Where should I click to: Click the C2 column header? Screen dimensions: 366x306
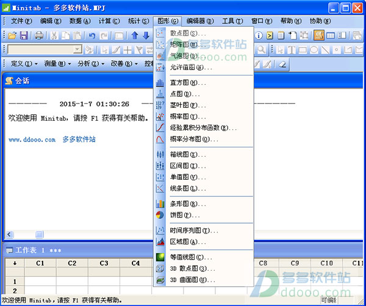72,263
